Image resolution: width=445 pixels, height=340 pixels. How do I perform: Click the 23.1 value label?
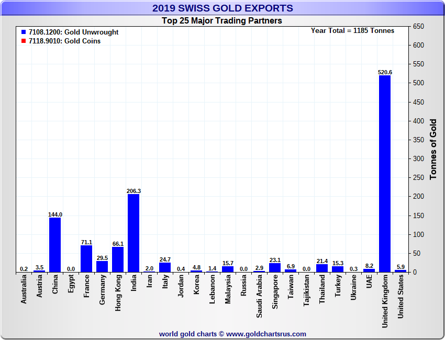point(275,260)
